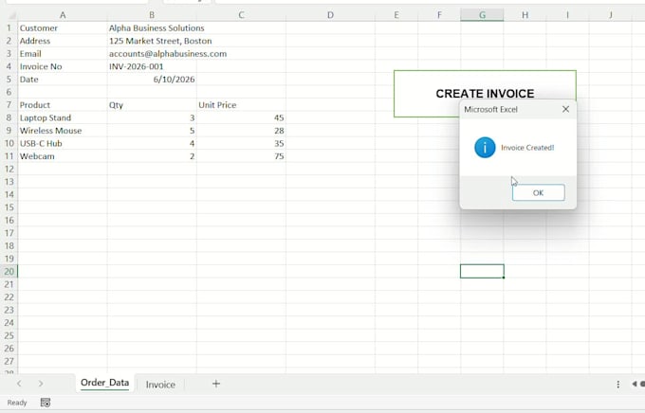Click the 'Invoice Created!' message text
This screenshot has height=413, width=645.
pos(527,148)
